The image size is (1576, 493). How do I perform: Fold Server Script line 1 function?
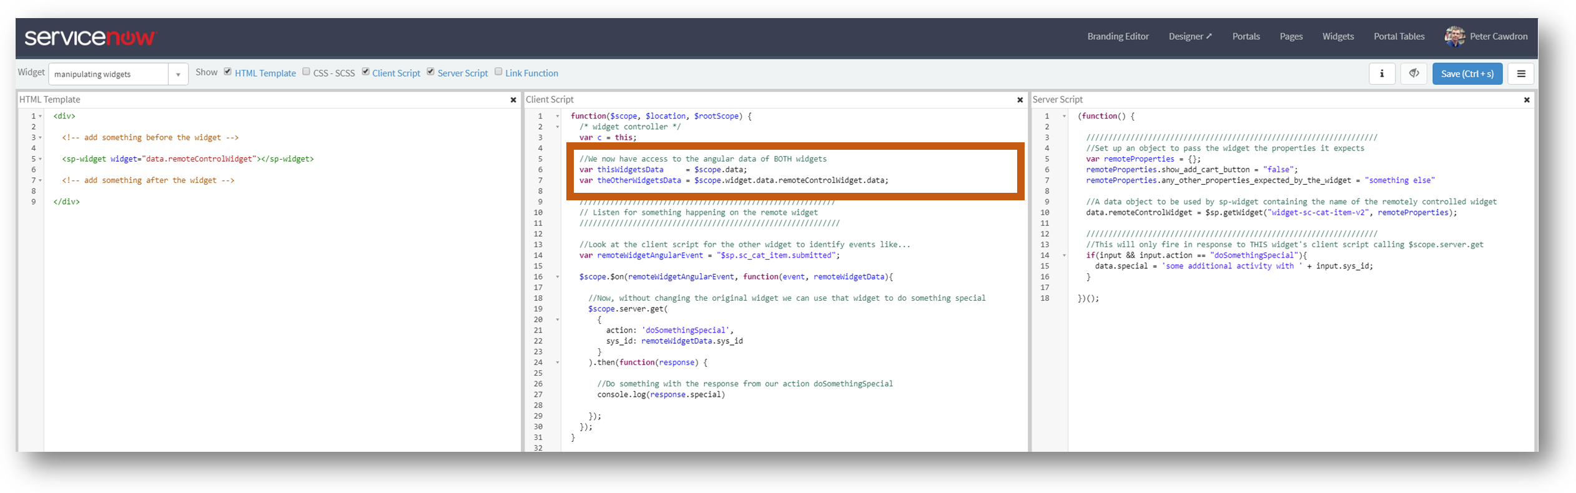coord(1065,116)
